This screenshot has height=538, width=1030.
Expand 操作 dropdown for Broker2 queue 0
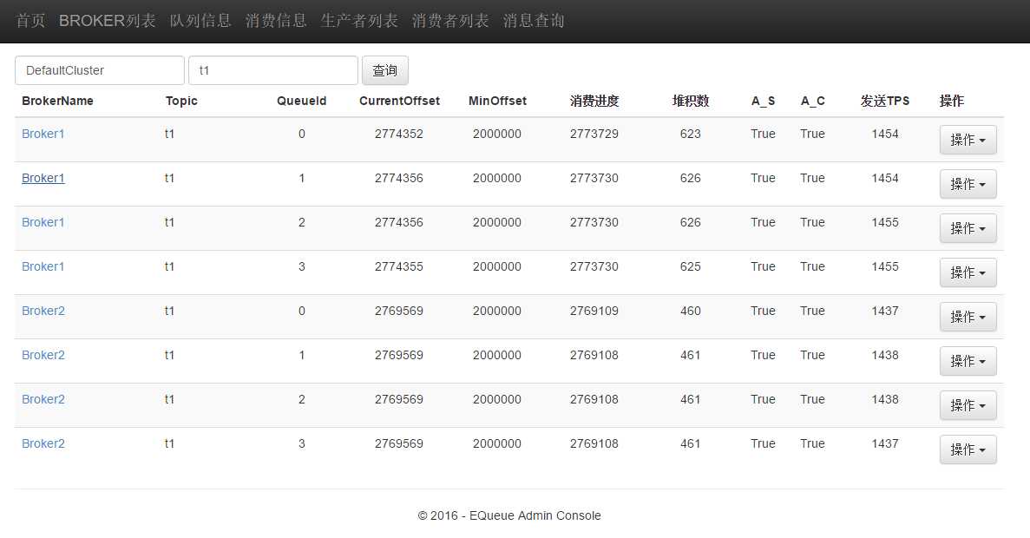click(x=968, y=317)
